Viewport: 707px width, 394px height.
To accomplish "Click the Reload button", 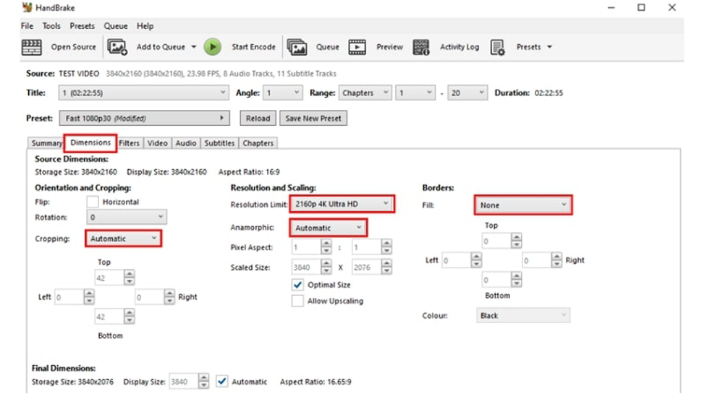I will pos(258,119).
